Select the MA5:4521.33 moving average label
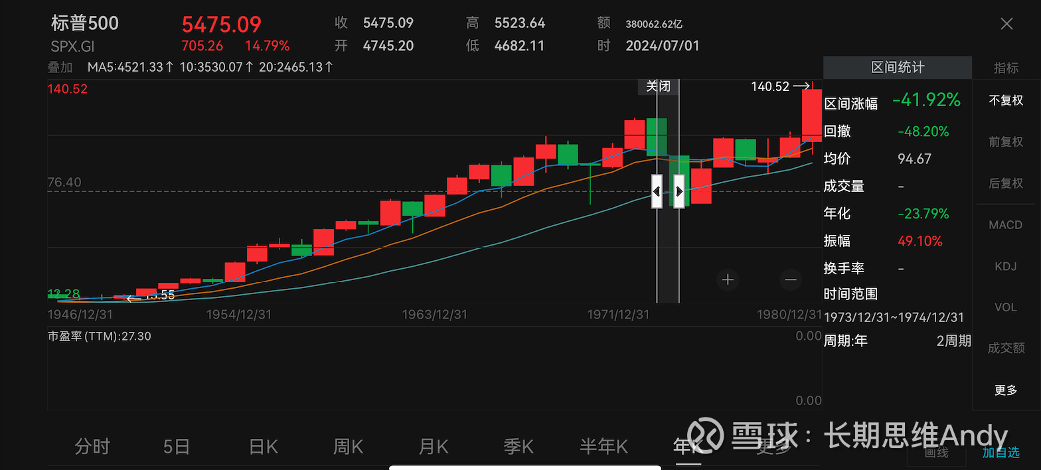 click(x=131, y=67)
